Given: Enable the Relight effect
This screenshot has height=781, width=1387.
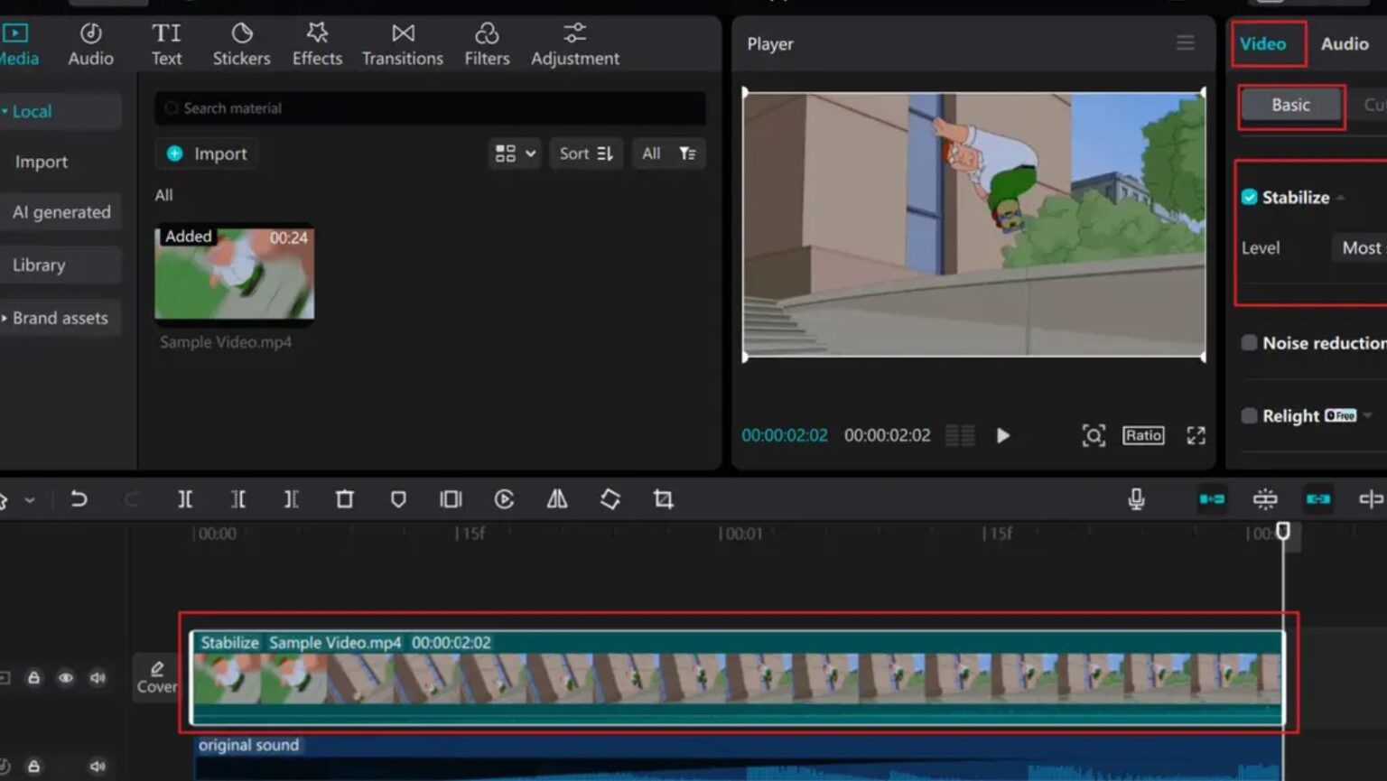Looking at the screenshot, I should click(1250, 415).
